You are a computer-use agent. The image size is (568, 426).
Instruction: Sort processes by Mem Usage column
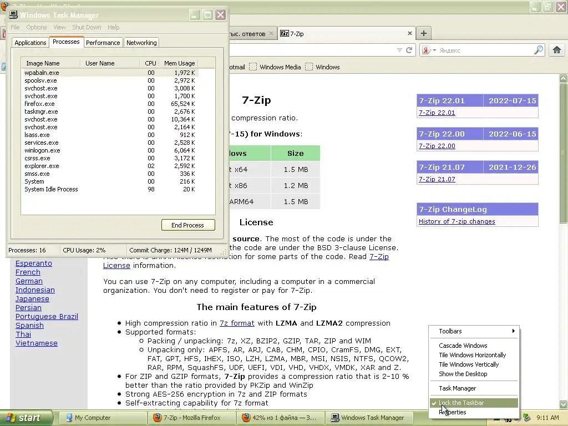(179, 63)
